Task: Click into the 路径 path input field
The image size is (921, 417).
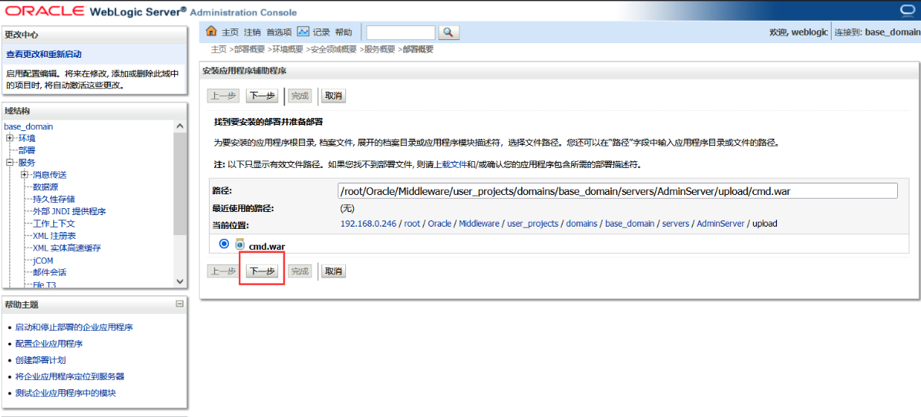Action: pyautogui.click(x=619, y=191)
